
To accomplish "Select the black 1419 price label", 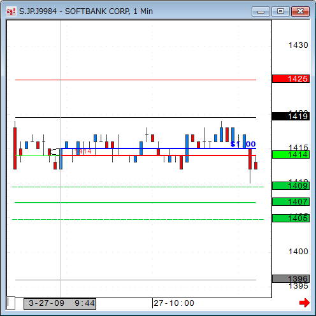I will 291,117.
